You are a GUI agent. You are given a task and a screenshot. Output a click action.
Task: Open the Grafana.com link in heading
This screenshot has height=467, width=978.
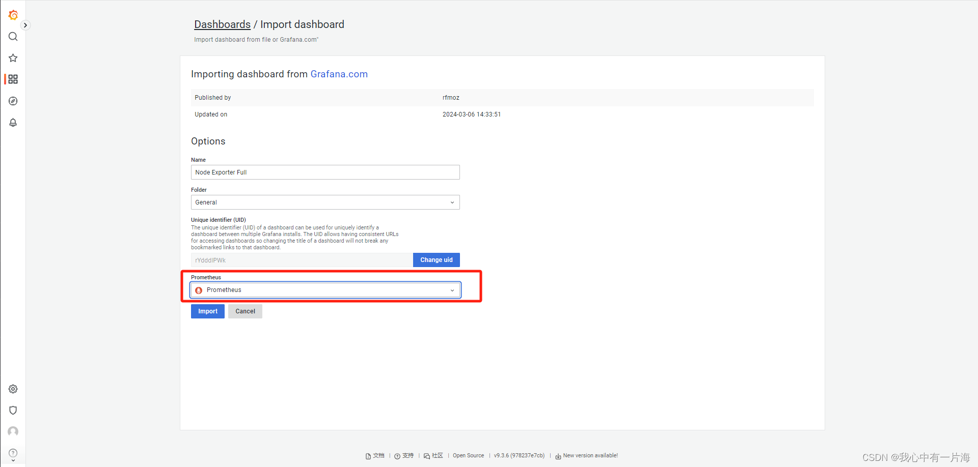(x=339, y=74)
